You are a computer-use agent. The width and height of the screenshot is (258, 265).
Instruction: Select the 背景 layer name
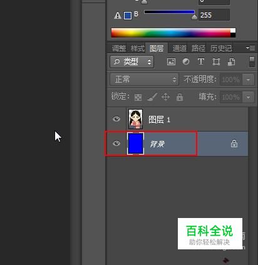click(157, 143)
